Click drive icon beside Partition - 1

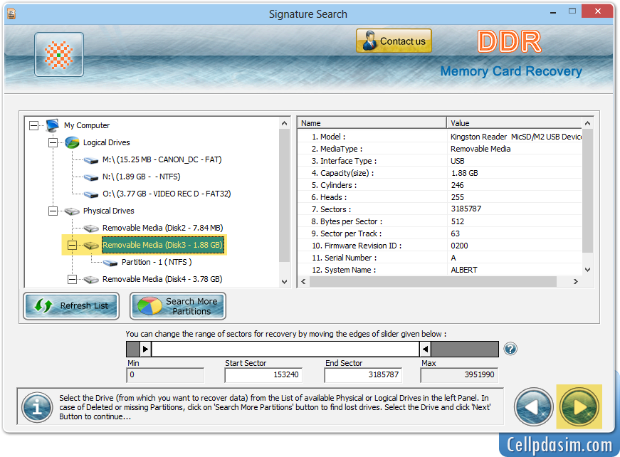click(x=110, y=263)
